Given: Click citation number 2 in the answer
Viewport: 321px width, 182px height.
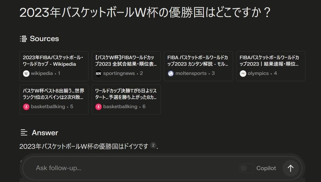Looking at the screenshot, I should click(153, 145).
